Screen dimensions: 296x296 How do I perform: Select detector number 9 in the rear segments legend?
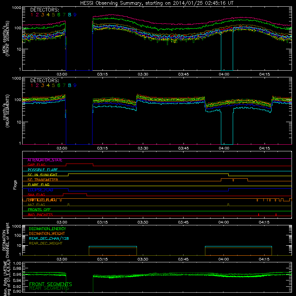coord(75,85)
